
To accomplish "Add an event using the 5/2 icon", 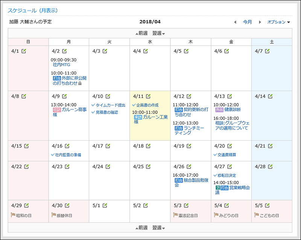I will 145,206.
